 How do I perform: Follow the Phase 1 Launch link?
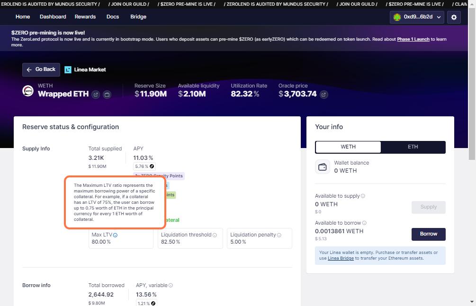(x=413, y=39)
